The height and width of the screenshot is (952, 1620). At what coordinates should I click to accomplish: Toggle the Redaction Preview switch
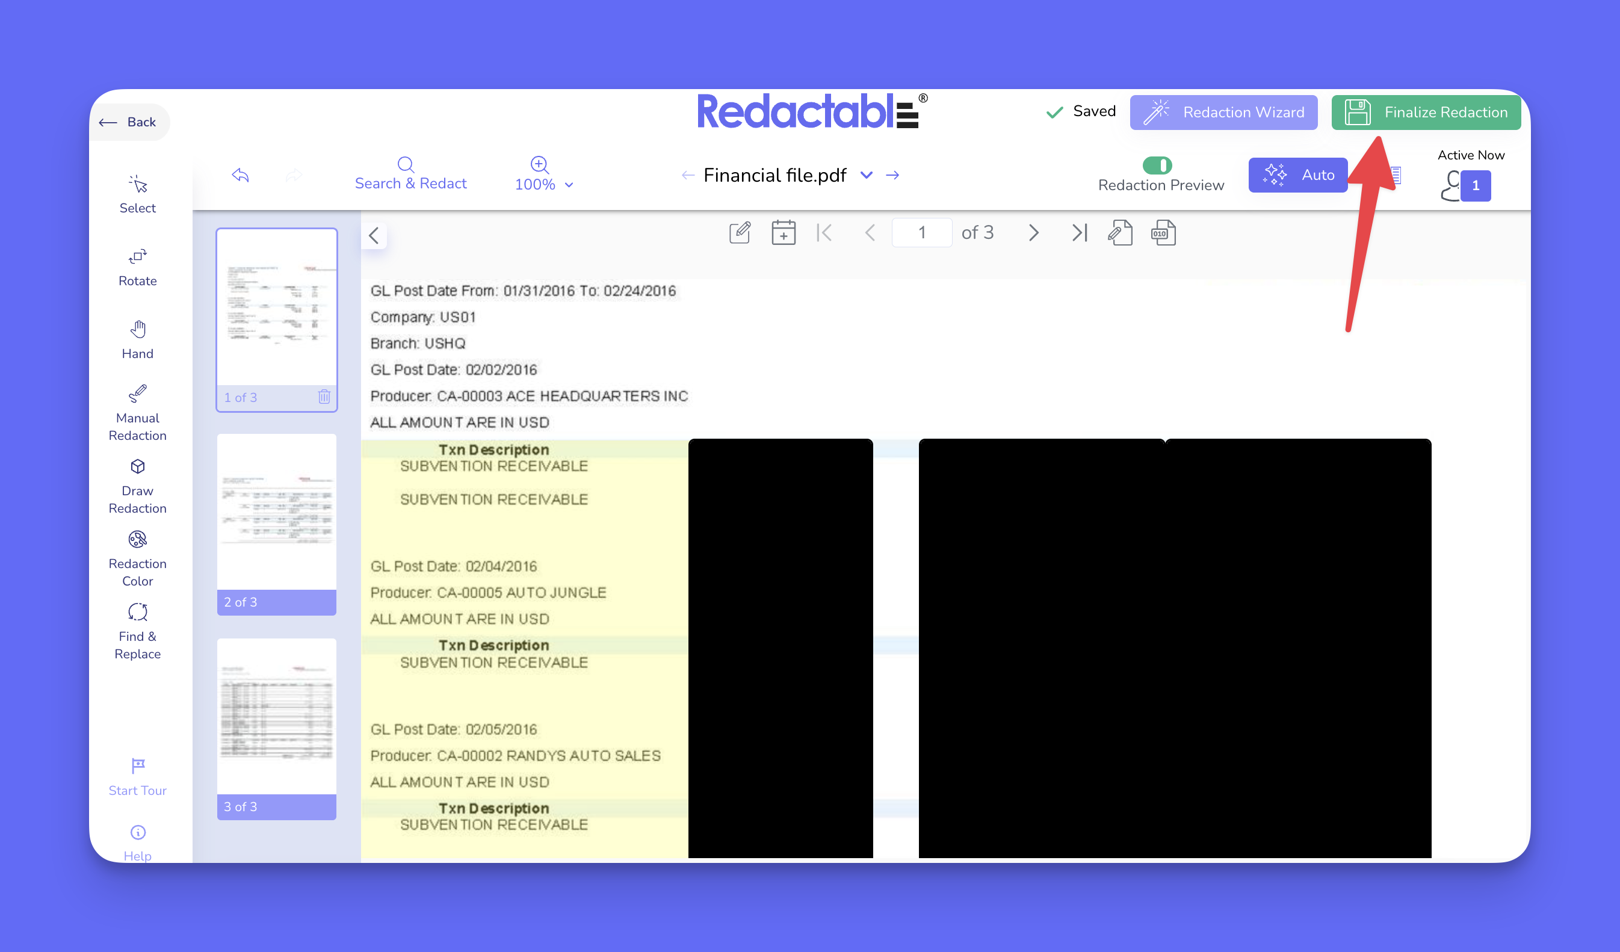pos(1157,165)
